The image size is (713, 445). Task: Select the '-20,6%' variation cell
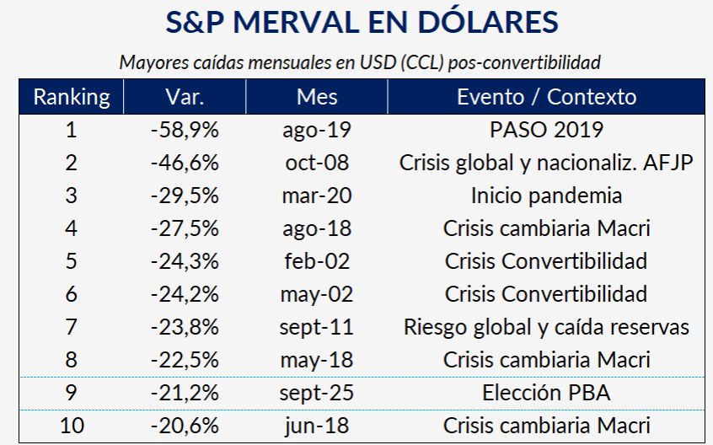(x=185, y=426)
